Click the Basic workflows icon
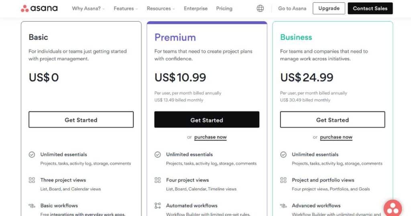This screenshot has height=216, width=411. [32, 206]
